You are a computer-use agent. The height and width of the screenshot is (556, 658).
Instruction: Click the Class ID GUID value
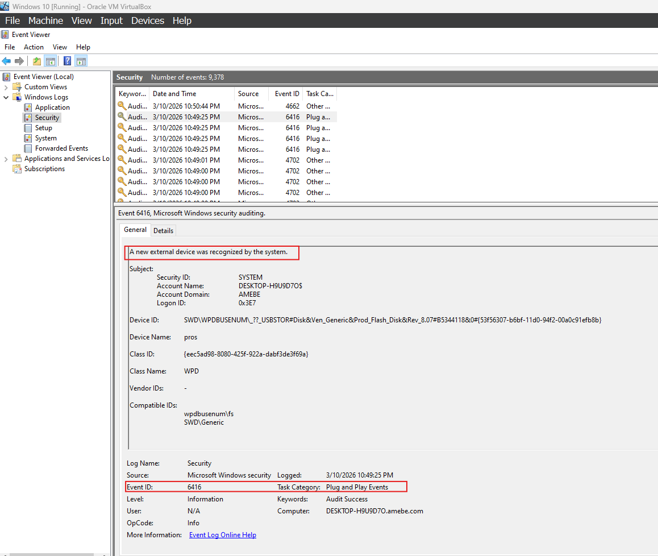246,354
